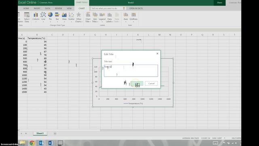Click the Book1 workbook name
The image size is (259, 146).
[131, 3]
